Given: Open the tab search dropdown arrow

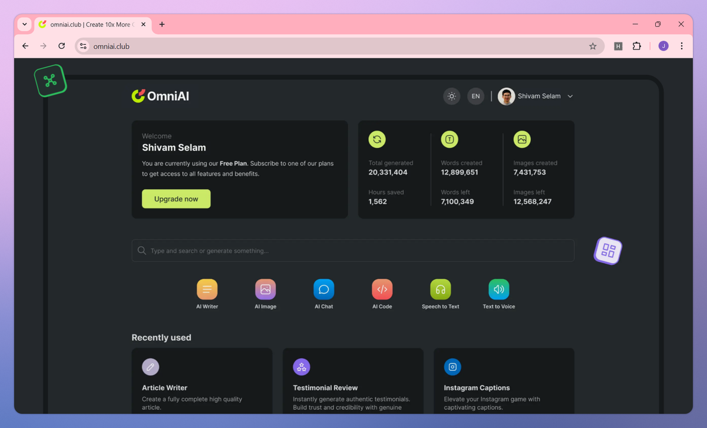Looking at the screenshot, I should click(x=25, y=24).
